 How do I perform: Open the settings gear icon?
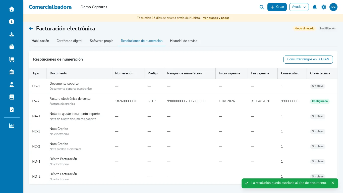click(x=324, y=7)
